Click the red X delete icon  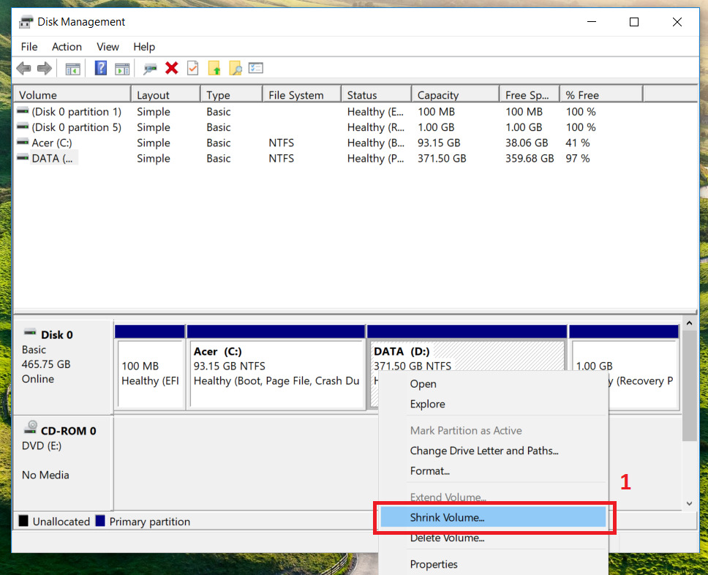[172, 68]
